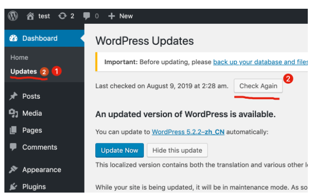Open the Updates submenu item
Screen dimensions: 318x195
click(23, 71)
